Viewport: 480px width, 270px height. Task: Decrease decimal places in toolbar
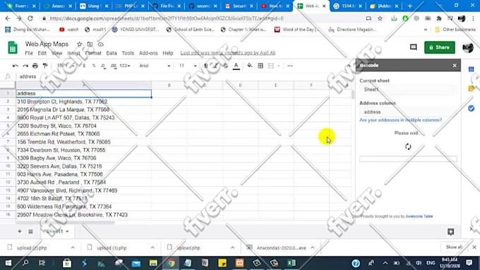104,66
